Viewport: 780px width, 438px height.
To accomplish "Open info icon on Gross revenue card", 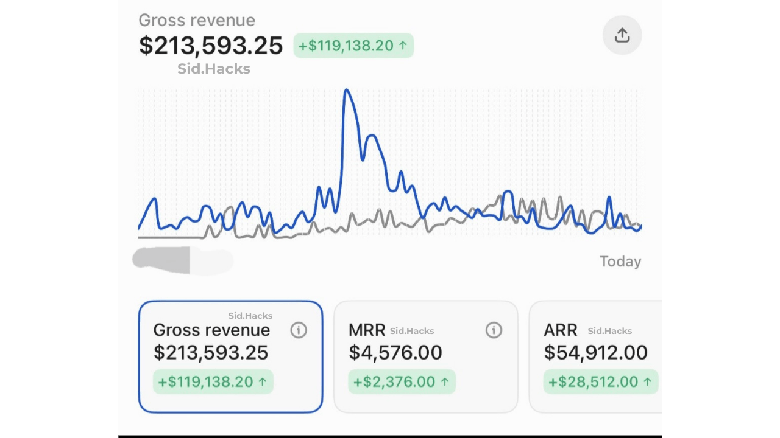I will [x=299, y=330].
